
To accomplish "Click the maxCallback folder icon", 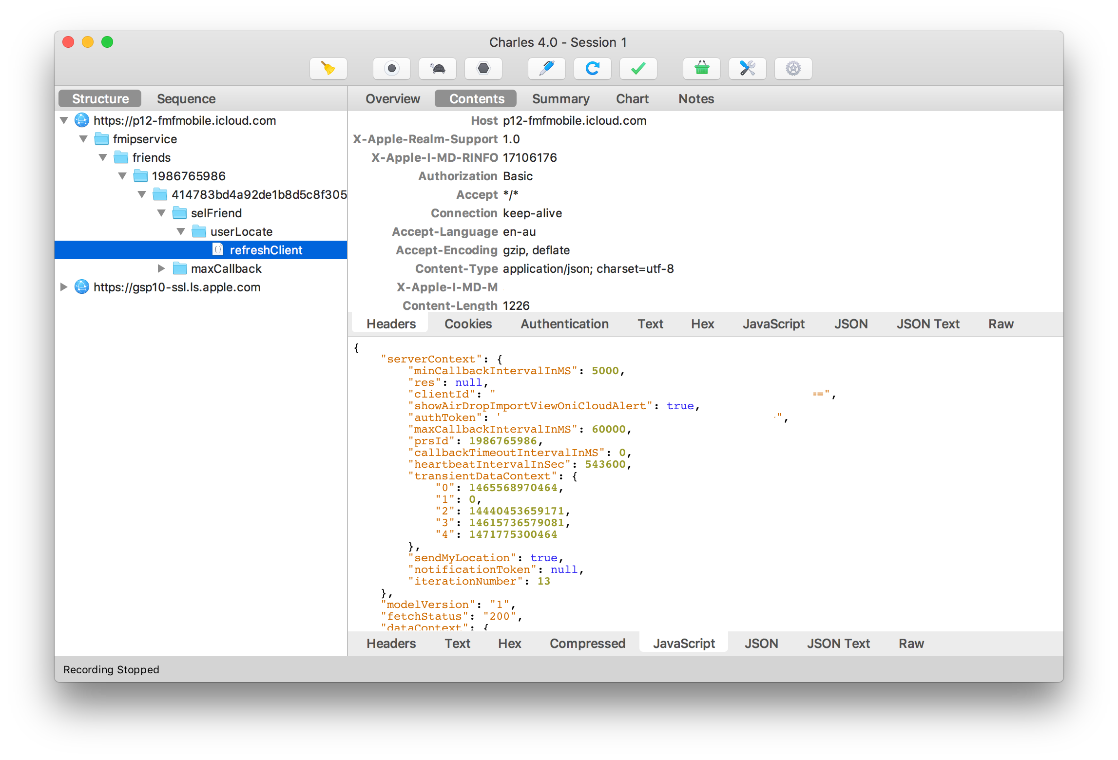I will pos(179,268).
